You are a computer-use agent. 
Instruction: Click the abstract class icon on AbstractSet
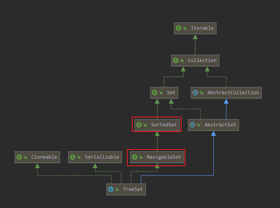(193, 125)
